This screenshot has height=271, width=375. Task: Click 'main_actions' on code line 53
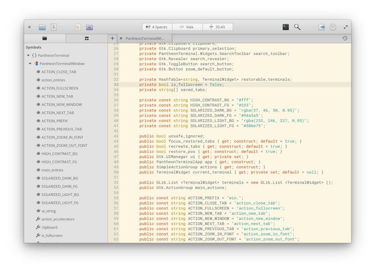coord(210,188)
